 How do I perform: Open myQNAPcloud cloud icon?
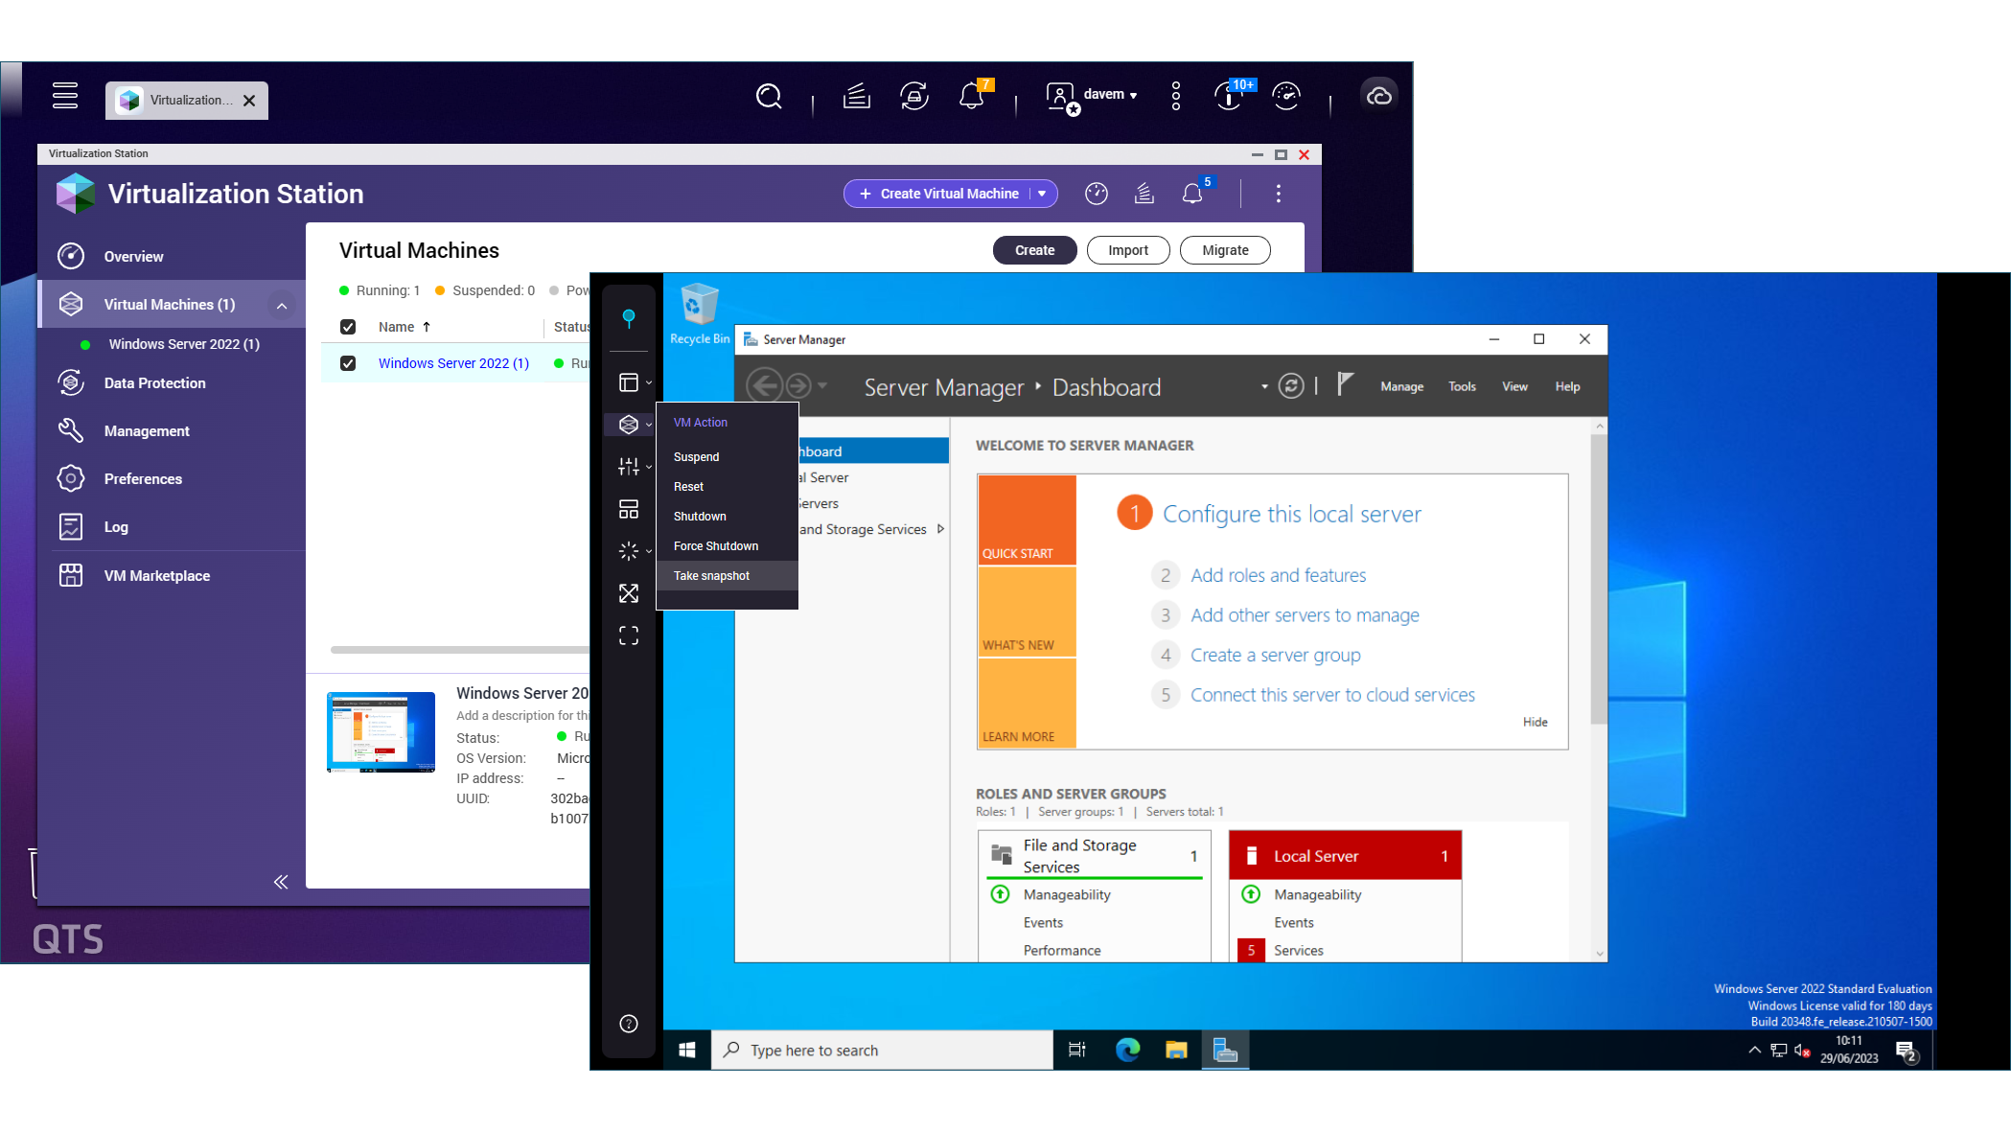[1379, 96]
